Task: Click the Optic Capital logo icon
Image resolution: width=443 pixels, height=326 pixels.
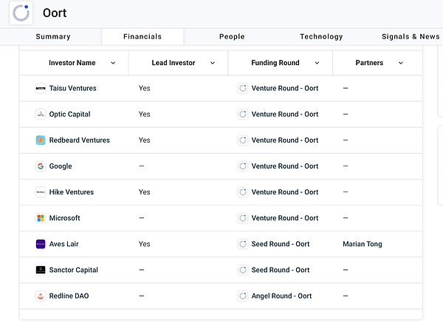Action: 41,115
